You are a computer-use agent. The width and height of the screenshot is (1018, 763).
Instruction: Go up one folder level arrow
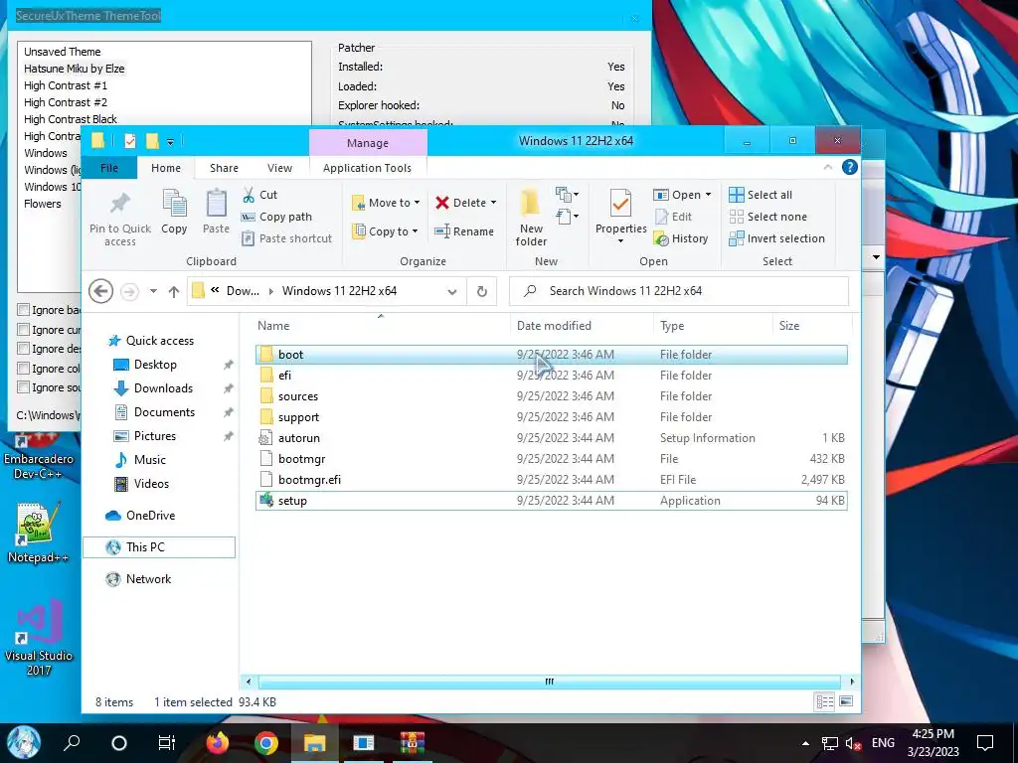pos(173,292)
